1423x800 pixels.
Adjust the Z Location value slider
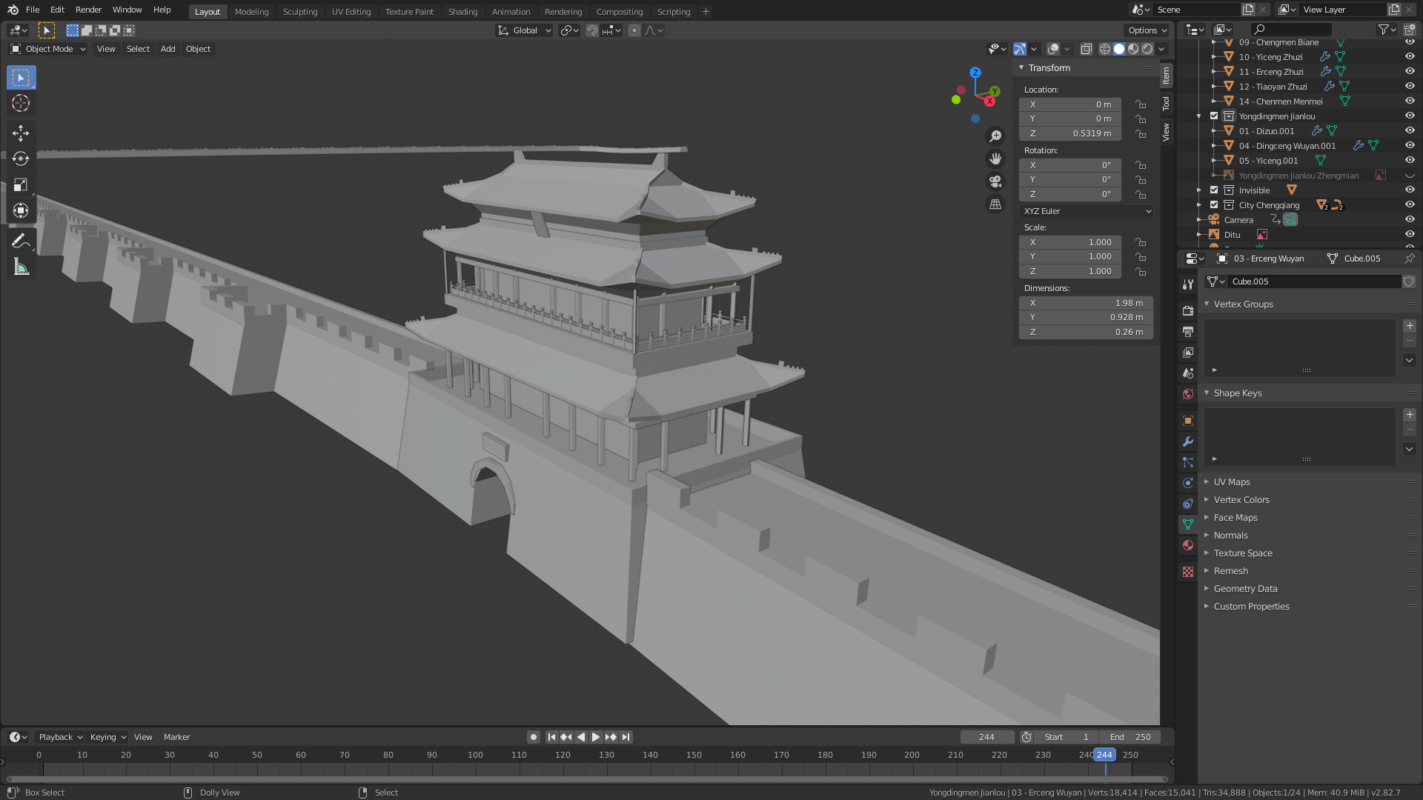[1069, 133]
